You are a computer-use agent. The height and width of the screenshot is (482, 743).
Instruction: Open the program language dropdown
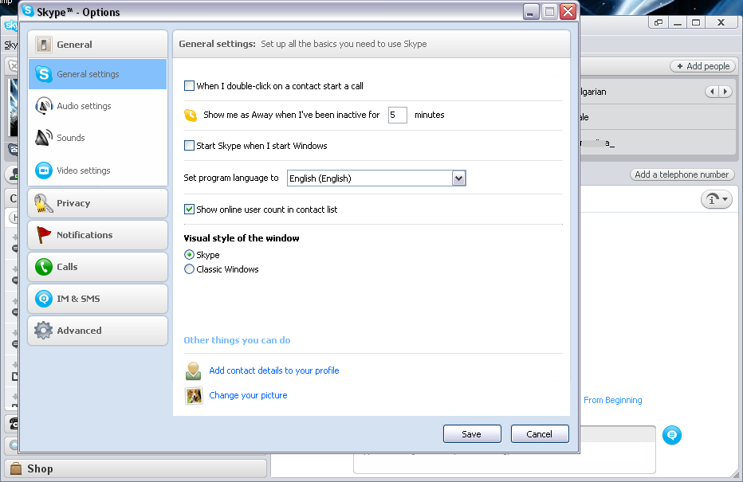[458, 178]
